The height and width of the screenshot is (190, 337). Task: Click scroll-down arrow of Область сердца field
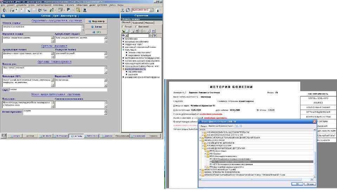pos(82,30)
